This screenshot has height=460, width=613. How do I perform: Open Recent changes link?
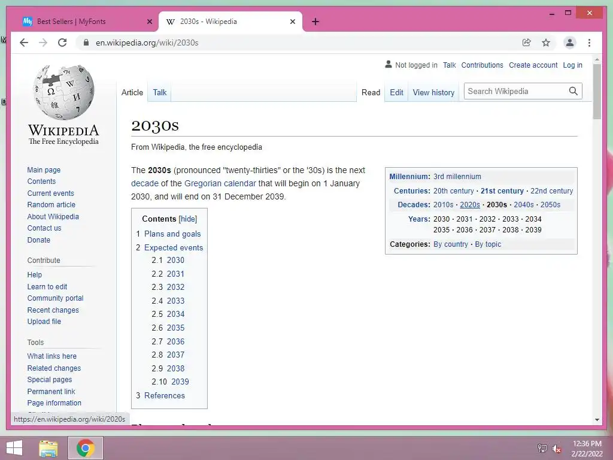pyautogui.click(x=53, y=310)
